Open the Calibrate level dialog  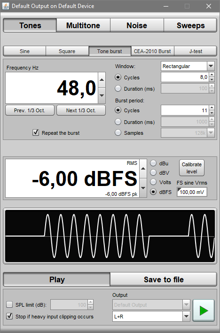click(x=192, y=168)
